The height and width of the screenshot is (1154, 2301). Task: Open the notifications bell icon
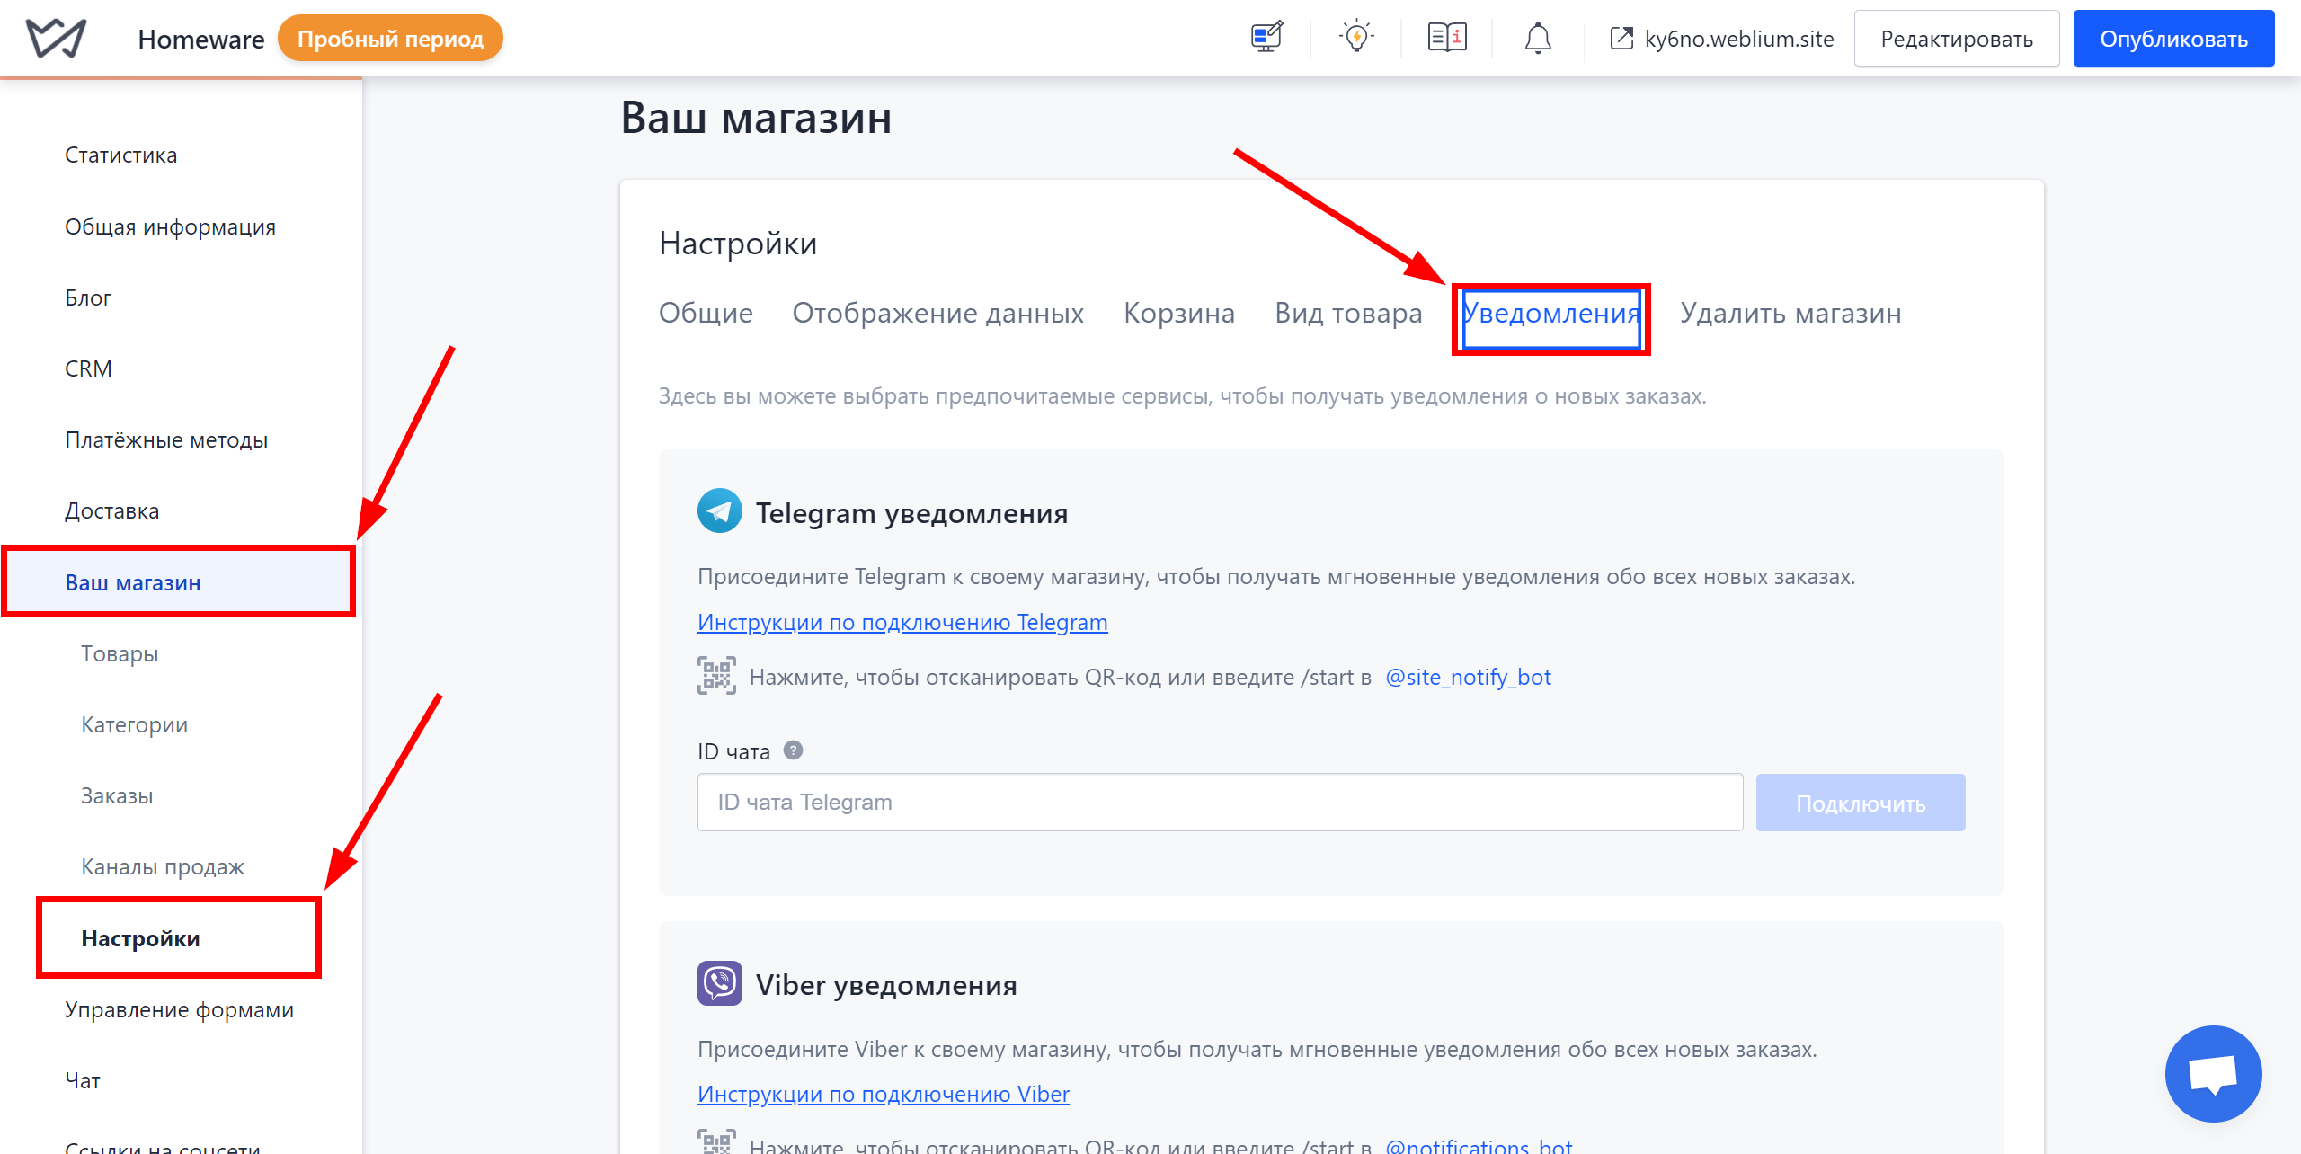1538,39
